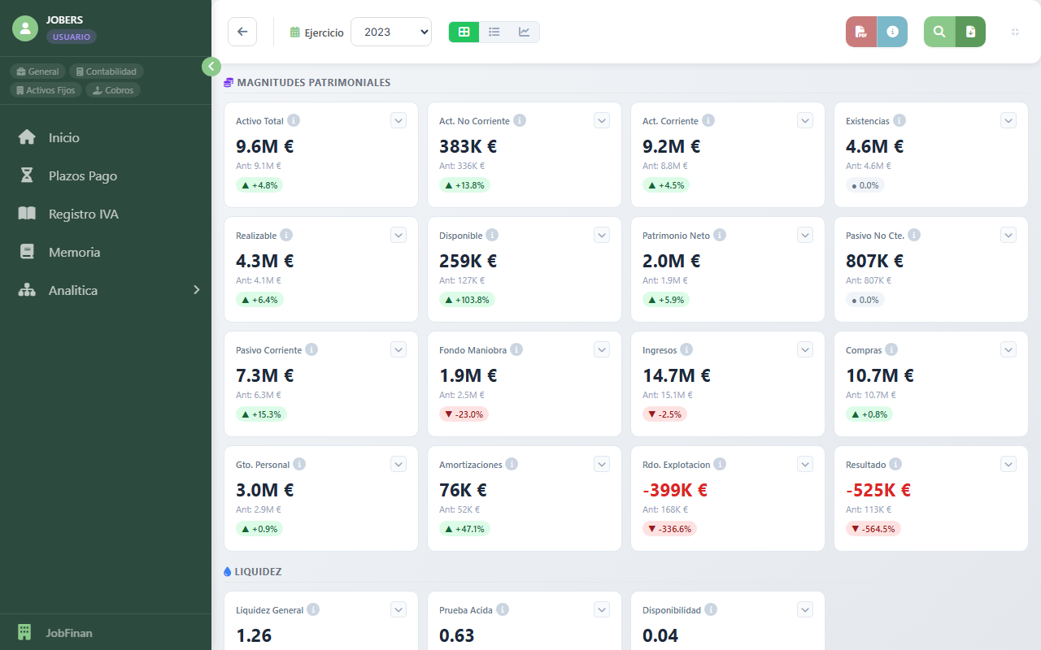Click the green search magnifier button

pos(939,32)
